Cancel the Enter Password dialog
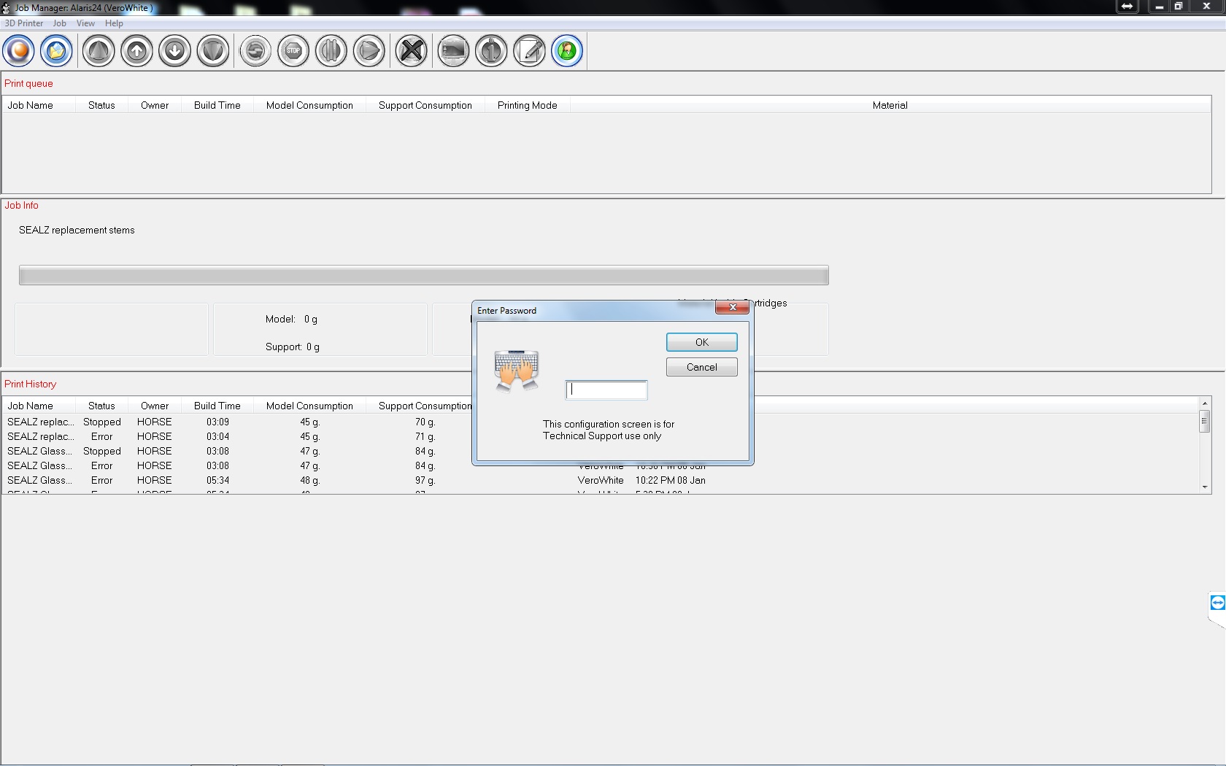The image size is (1226, 766). (701, 367)
